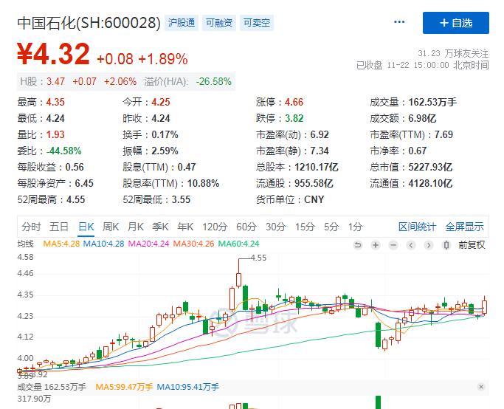The width and height of the screenshot is (504, 409).
Task: Click the 跌停 value 3.82
Action: coord(294,118)
